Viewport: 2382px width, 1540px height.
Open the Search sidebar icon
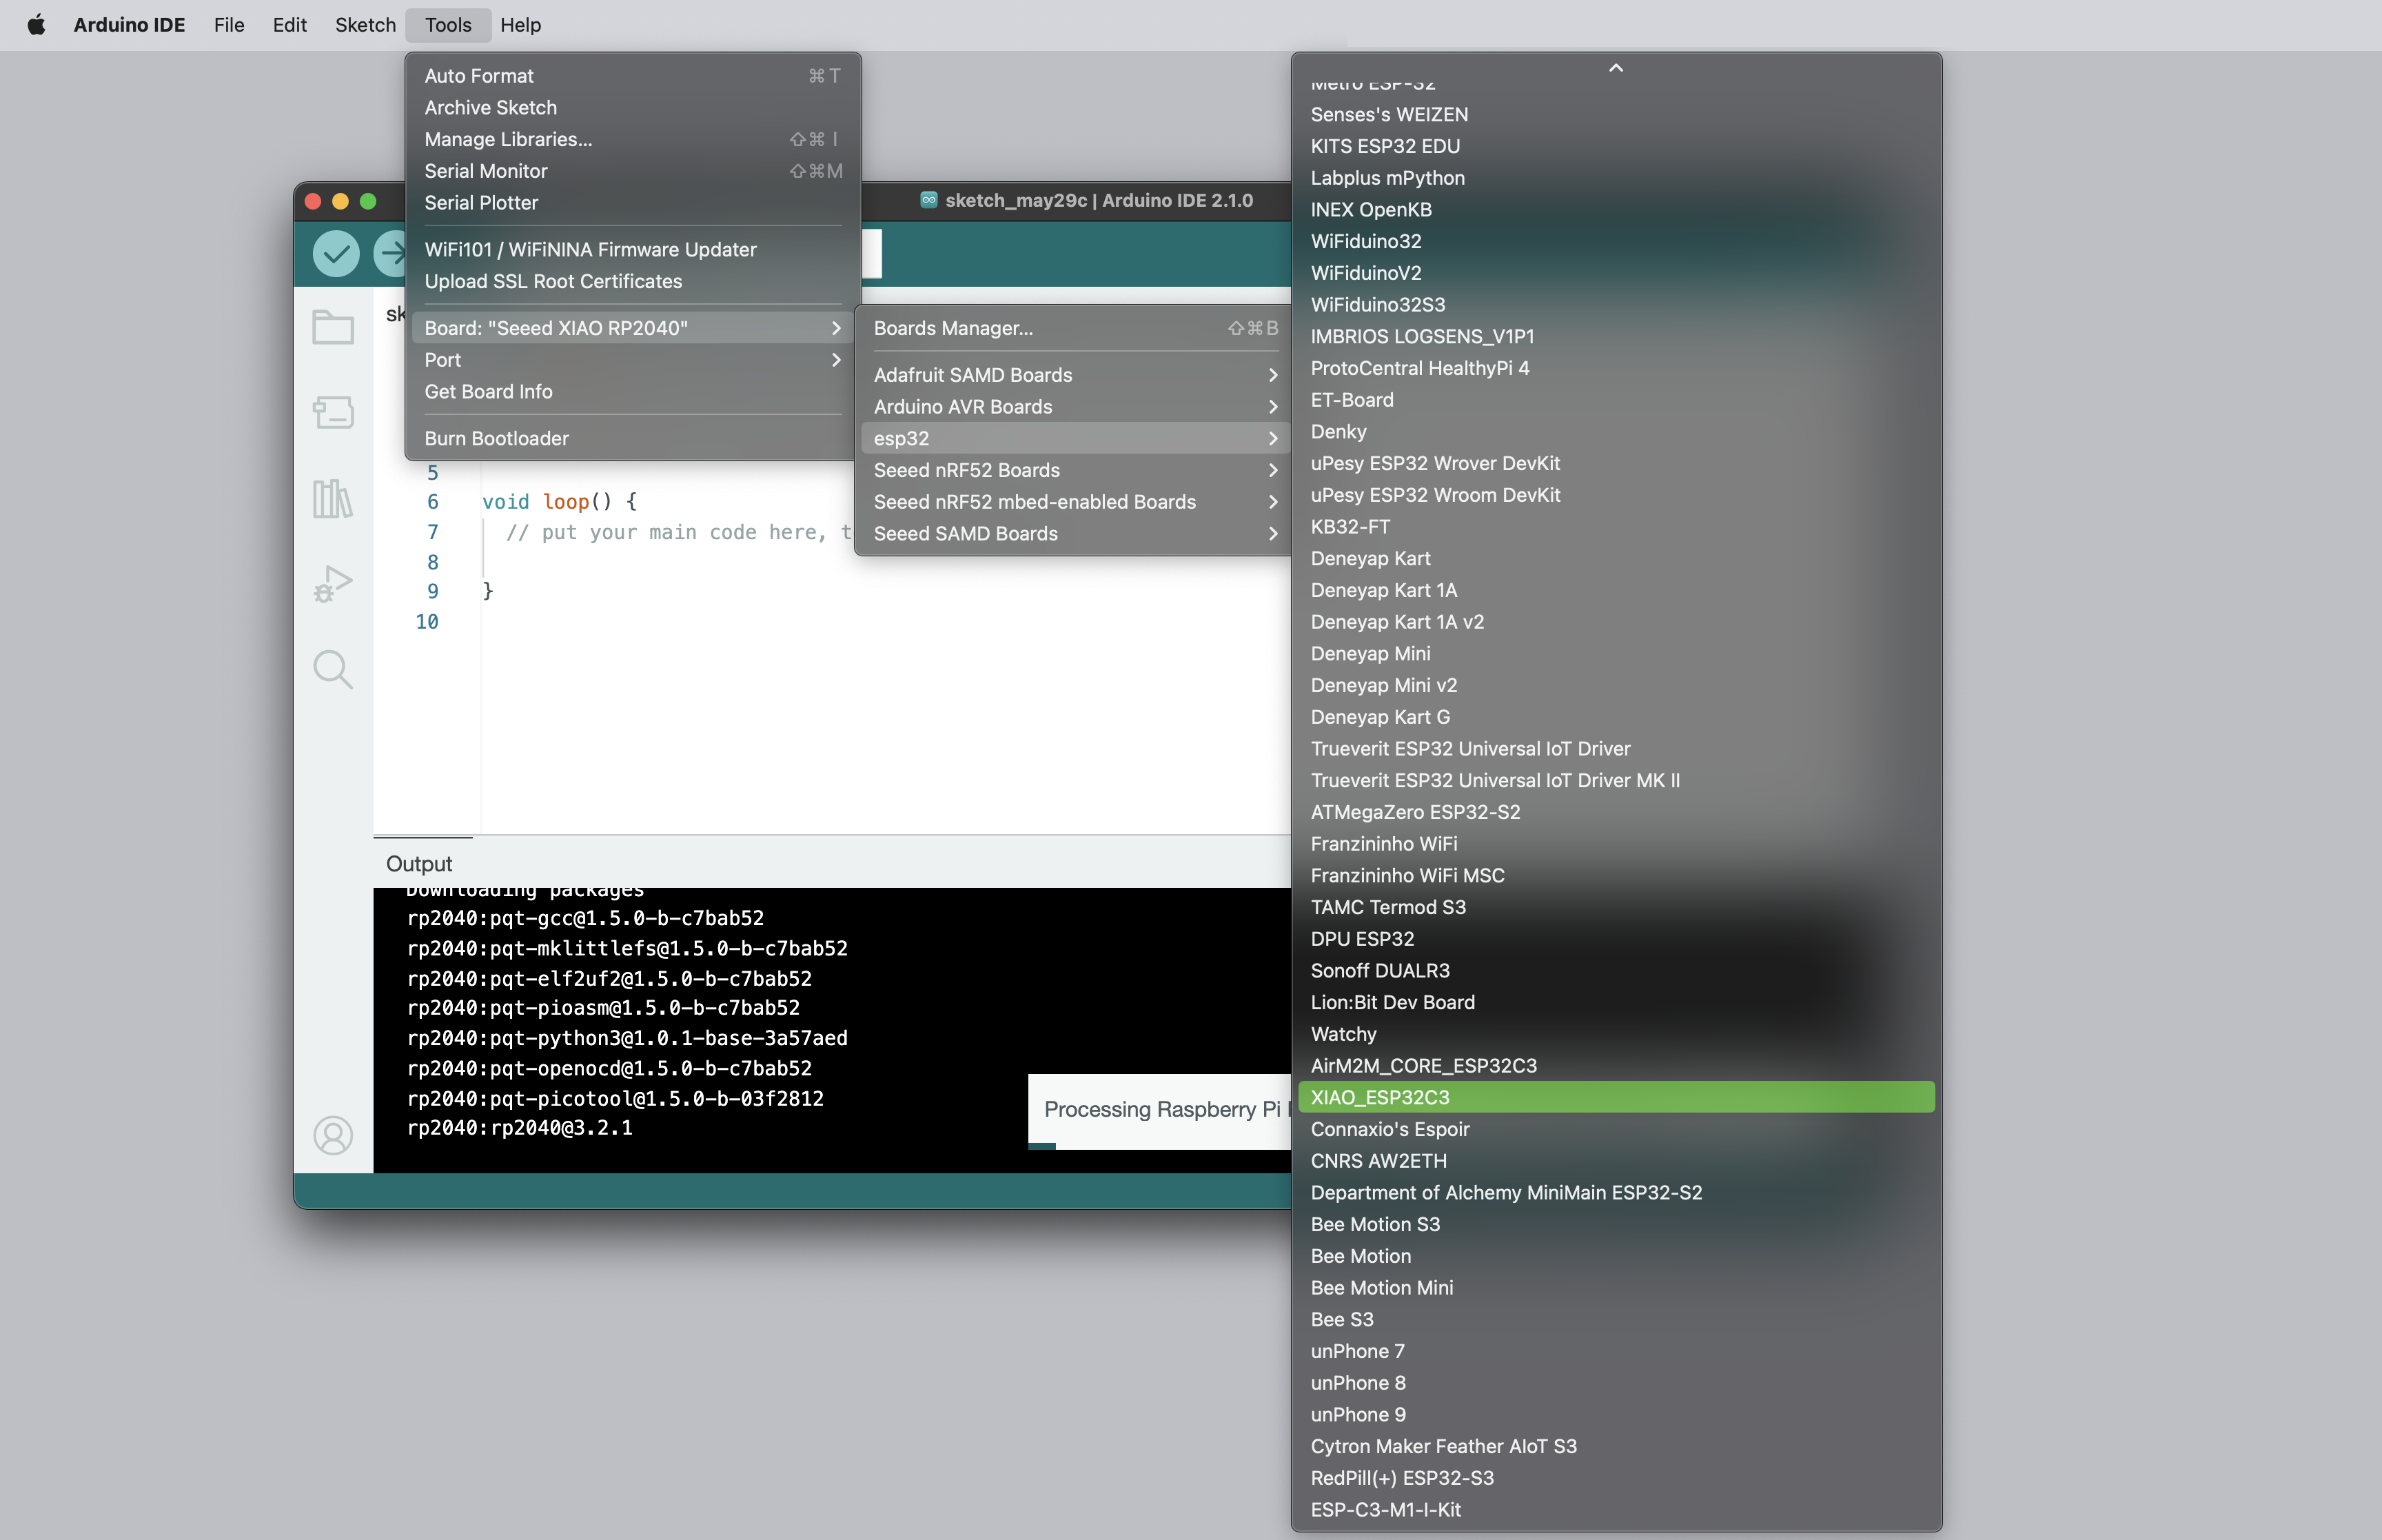point(333,669)
